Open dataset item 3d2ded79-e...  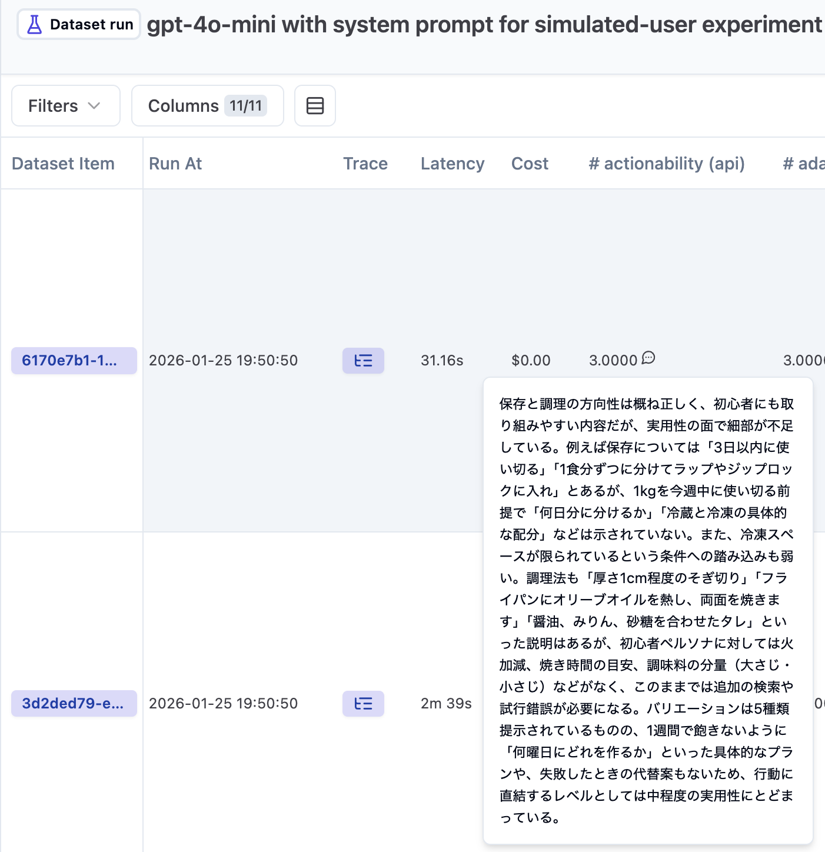74,703
